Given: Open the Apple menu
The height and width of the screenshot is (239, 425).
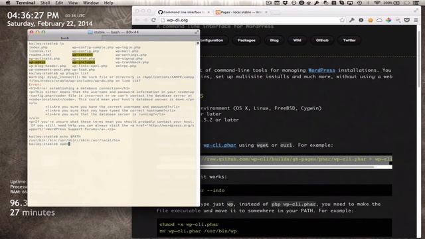Looking at the screenshot, I should pyautogui.click(x=8, y=3).
